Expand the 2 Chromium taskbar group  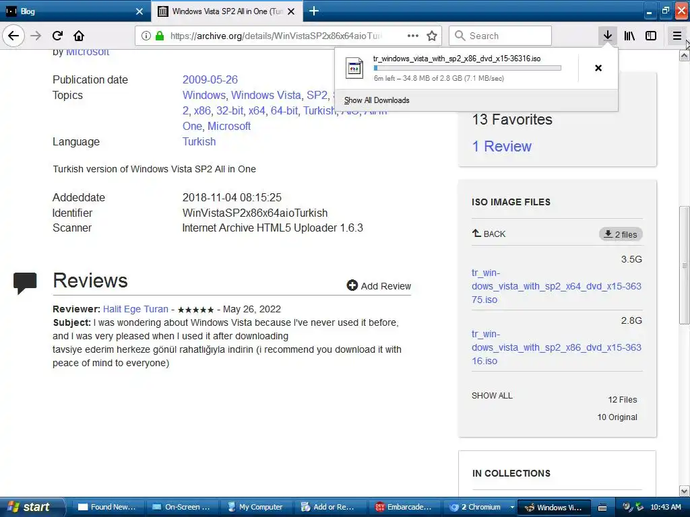coord(480,507)
